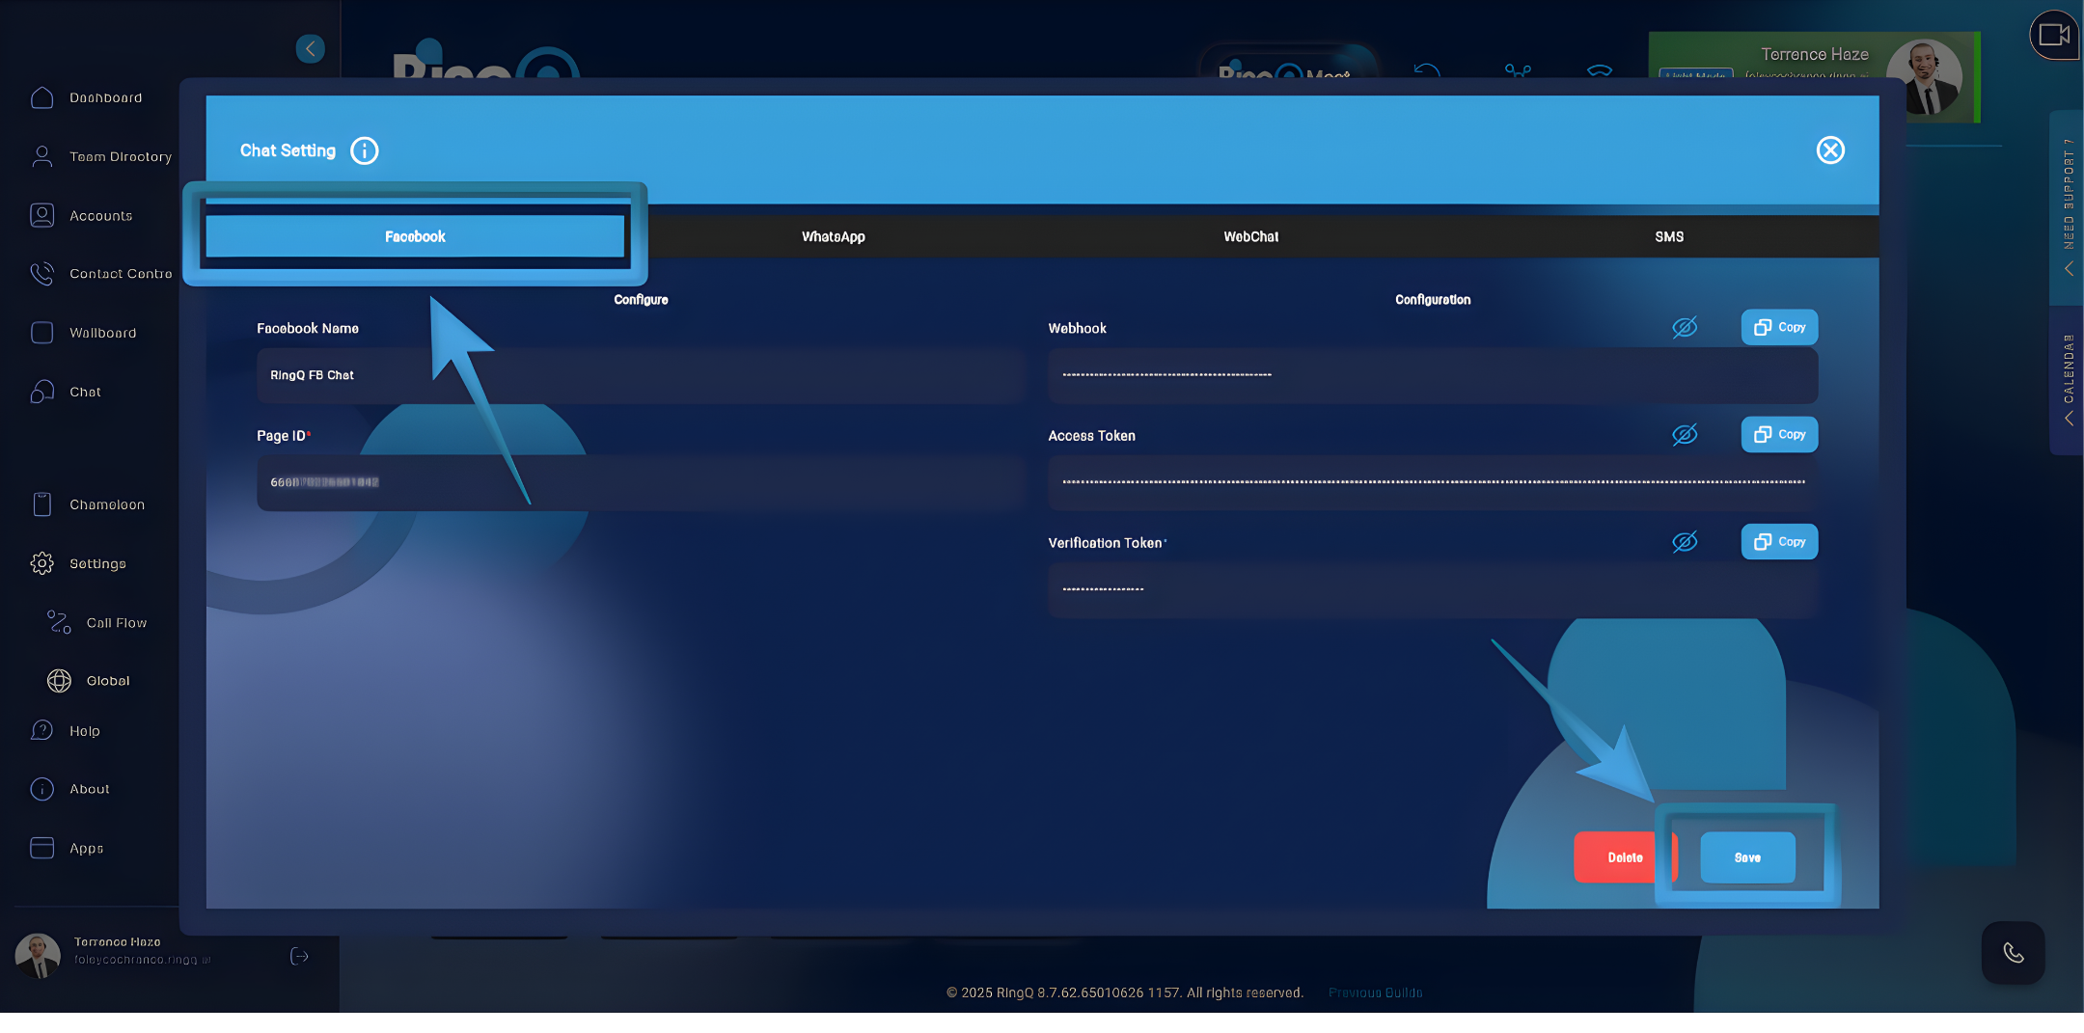Expand the Calendar side panel
The image size is (2084, 1033).
click(2068, 376)
